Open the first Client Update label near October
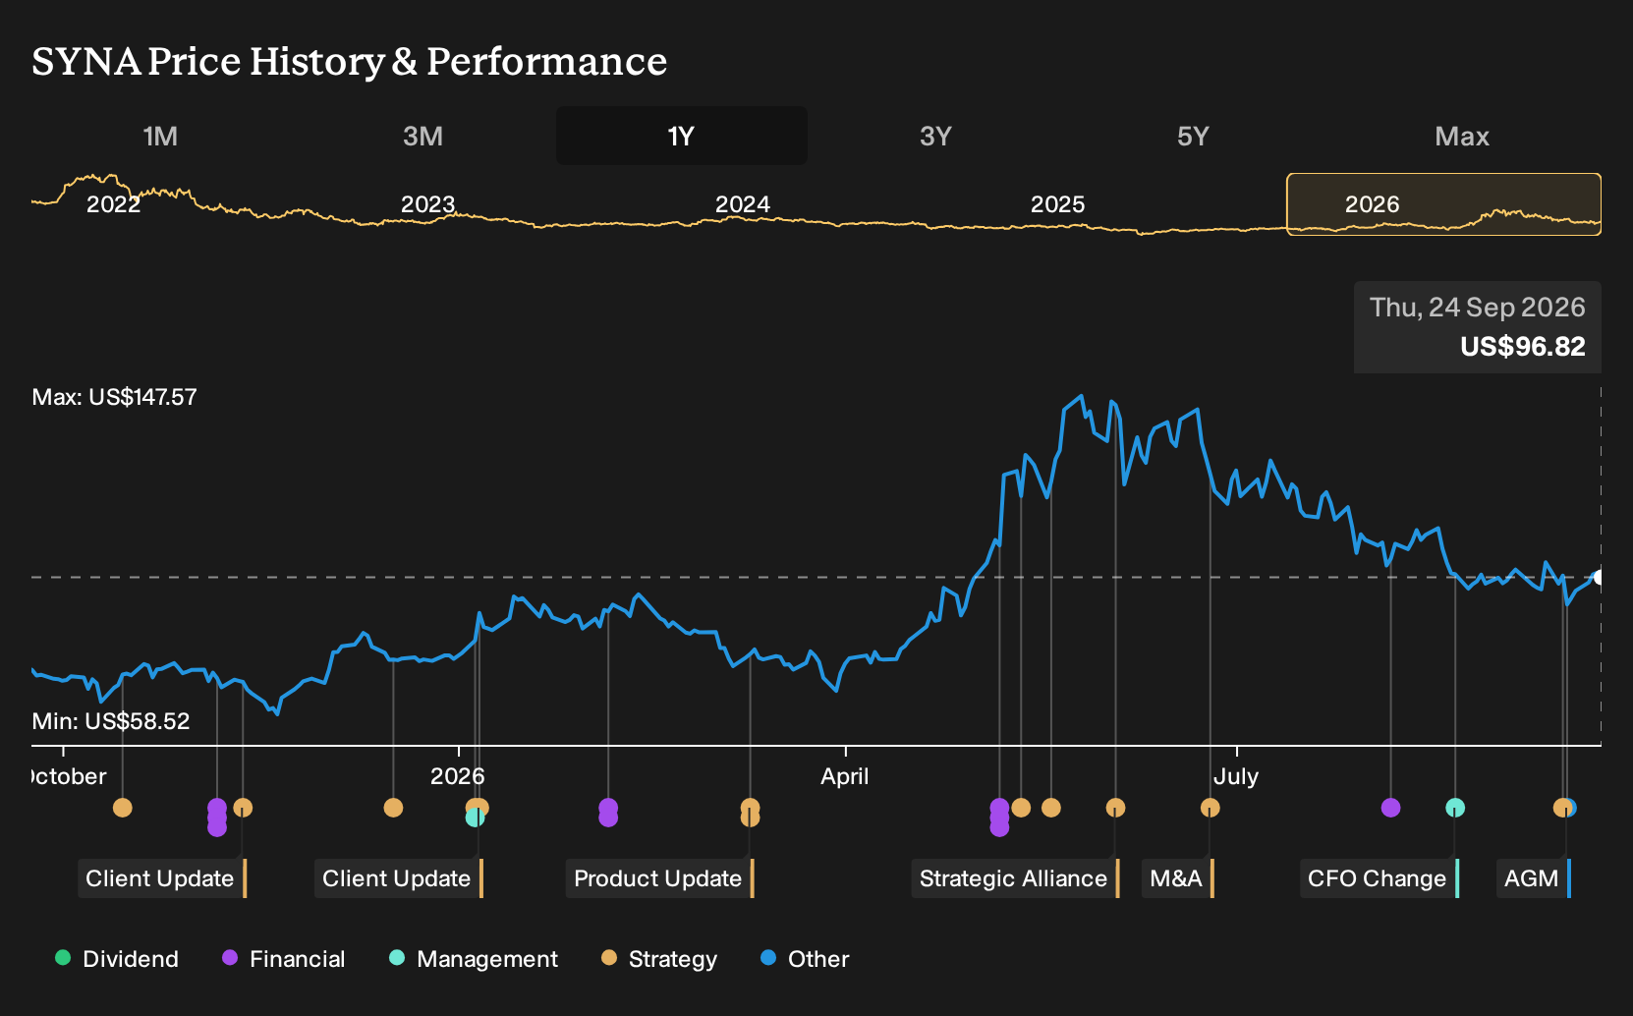Viewport: 1633px width, 1016px height. click(161, 878)
